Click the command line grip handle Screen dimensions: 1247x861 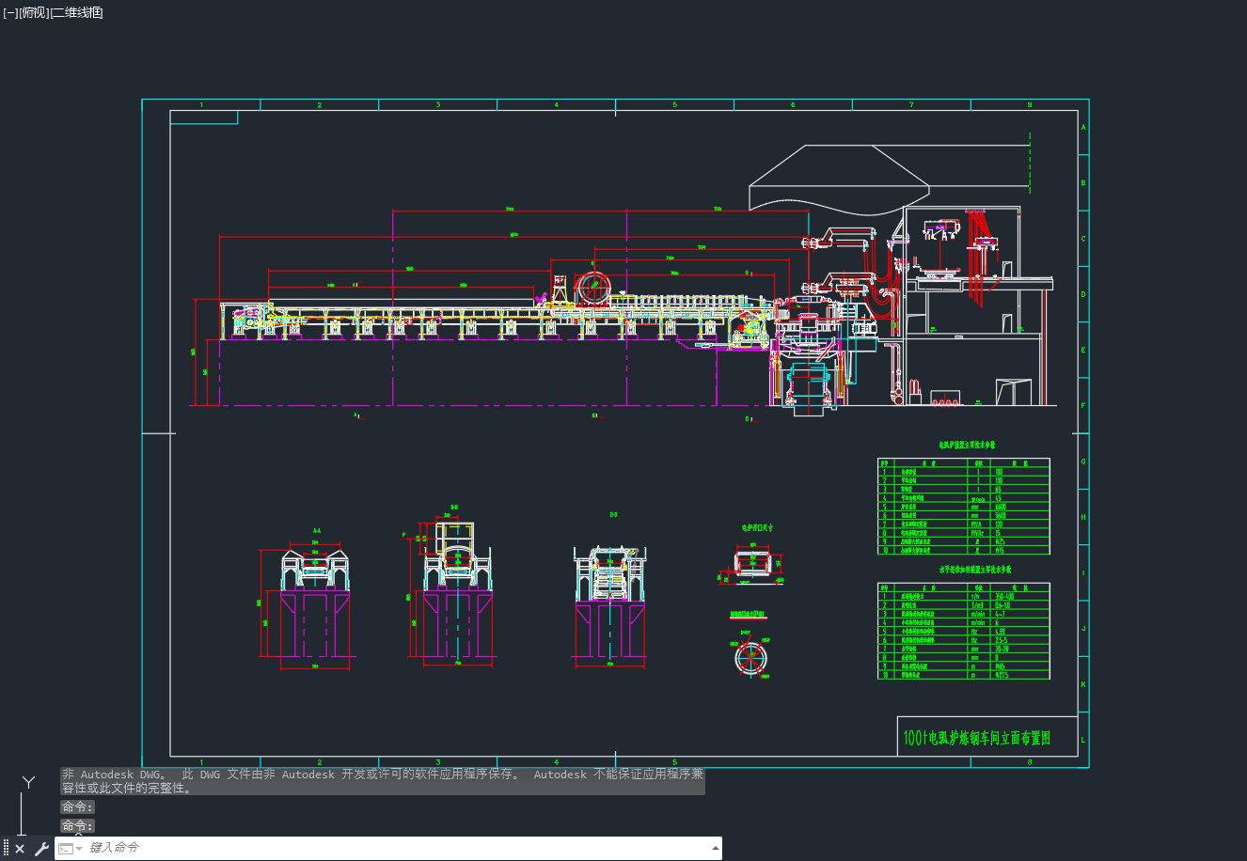[6, 849]
